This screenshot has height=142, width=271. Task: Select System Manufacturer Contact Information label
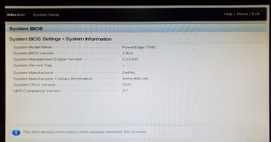[53, 79]
